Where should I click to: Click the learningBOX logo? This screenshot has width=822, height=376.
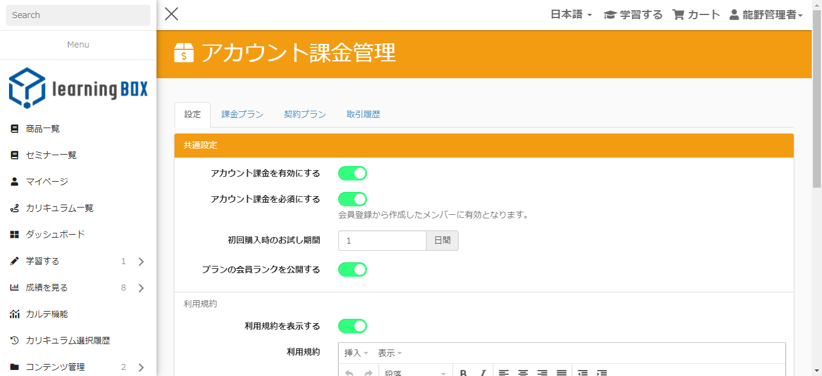[x=78, y=88]
